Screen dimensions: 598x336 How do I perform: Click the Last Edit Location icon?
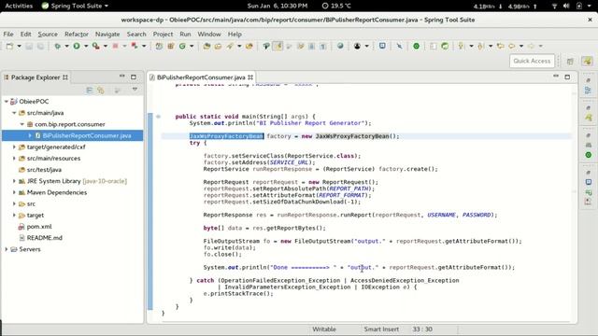click(x=501, y=46)
